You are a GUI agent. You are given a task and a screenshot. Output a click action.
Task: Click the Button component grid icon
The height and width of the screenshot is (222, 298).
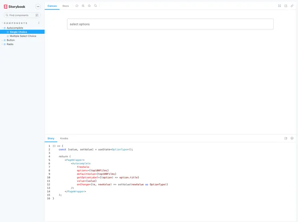pyautogui.click(x=5, y=40)
